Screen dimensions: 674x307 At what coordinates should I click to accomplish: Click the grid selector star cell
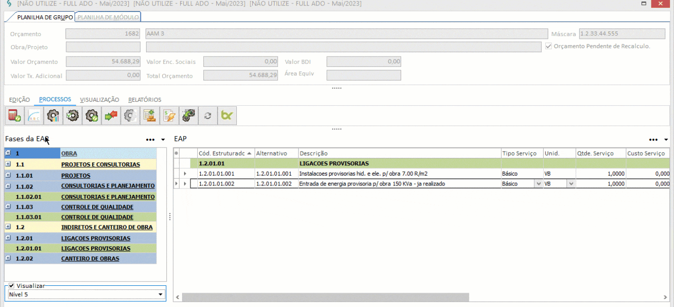pyautogui.click(x=176, y=153)
